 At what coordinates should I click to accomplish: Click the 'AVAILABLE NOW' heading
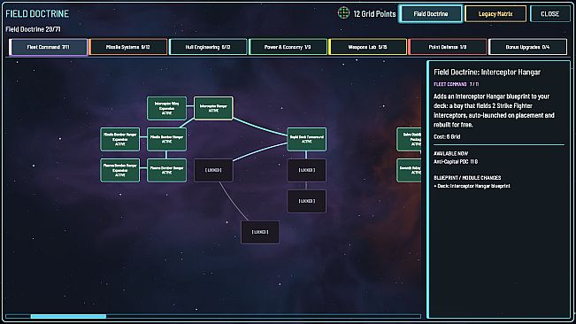pos(450,153)
